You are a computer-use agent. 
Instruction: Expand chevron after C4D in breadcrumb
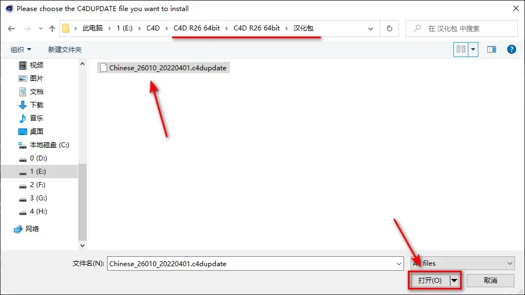tap(166, 29)
